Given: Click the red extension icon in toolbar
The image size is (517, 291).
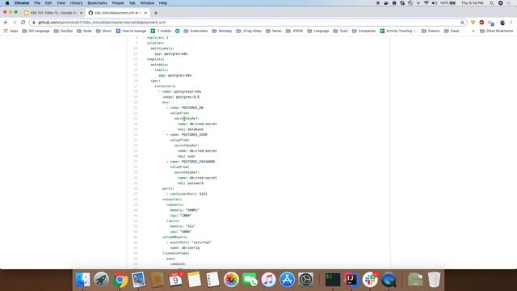Looking at the screenshot, I should (x=481, y=23).
